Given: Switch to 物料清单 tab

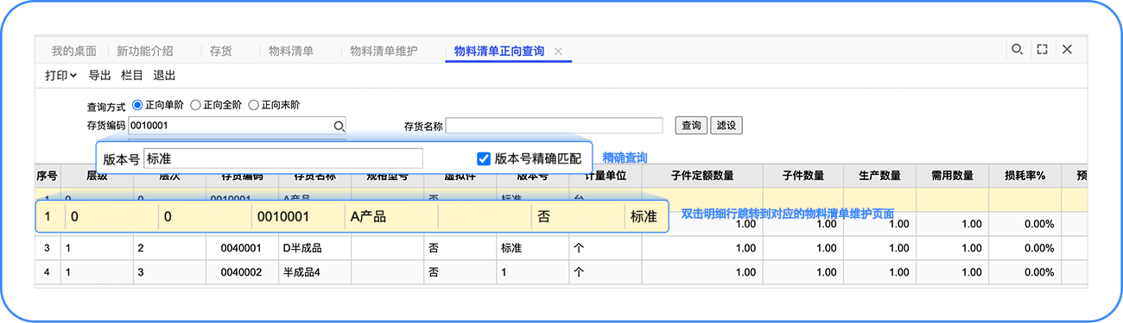Looking at the screenshot, I should click(x=290, y=51).
